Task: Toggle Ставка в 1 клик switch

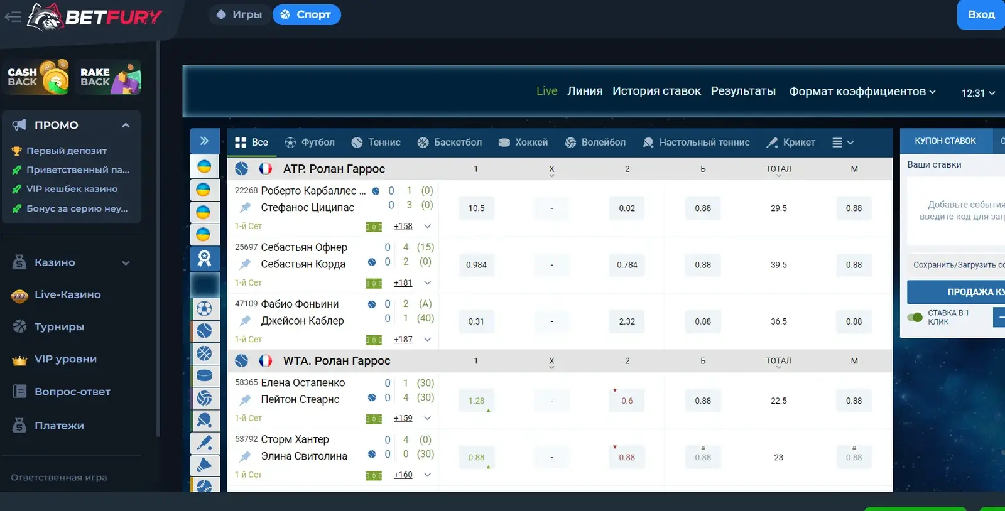Action: (x=915, y=317)
